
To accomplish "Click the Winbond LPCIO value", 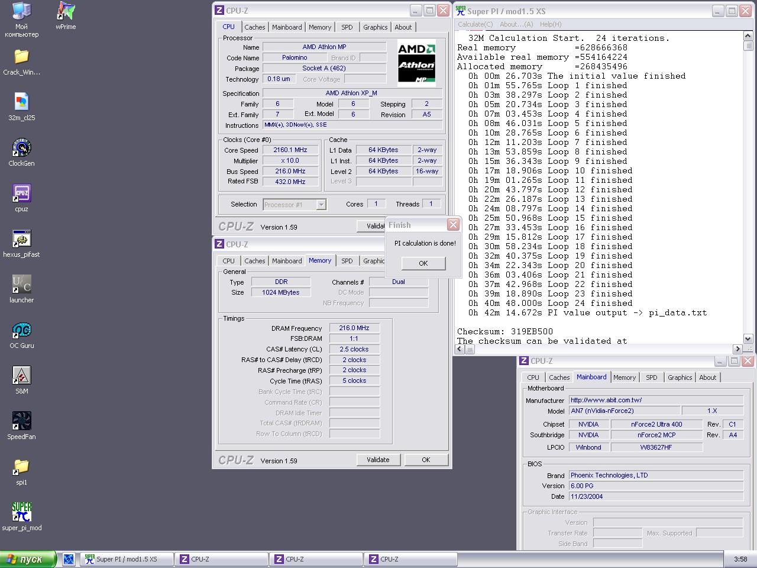I will [x=588, y=447].
